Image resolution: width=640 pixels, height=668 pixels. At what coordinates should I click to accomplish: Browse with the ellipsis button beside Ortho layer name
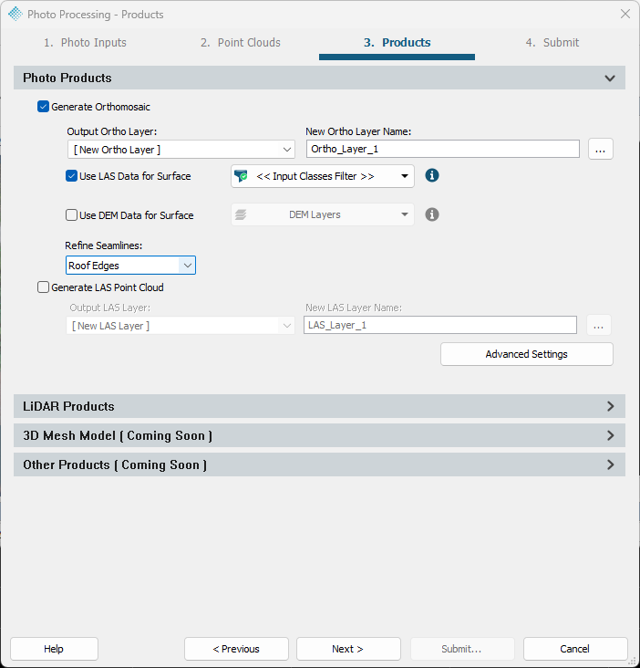tap(601, 149)
